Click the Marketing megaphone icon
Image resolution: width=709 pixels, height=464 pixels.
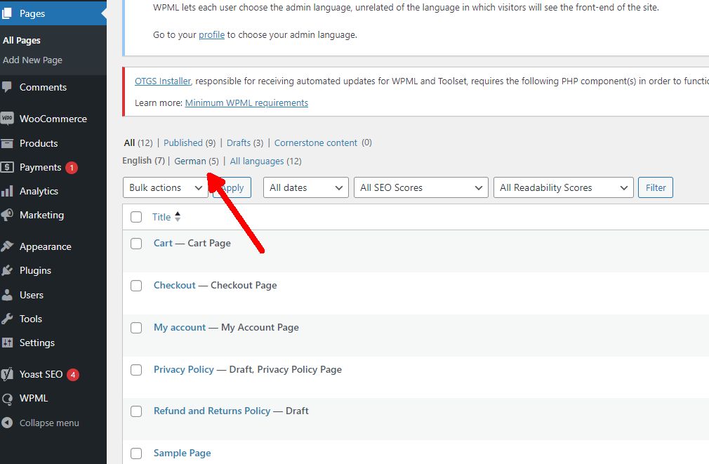pyautogui.click(x=7, y=215)
